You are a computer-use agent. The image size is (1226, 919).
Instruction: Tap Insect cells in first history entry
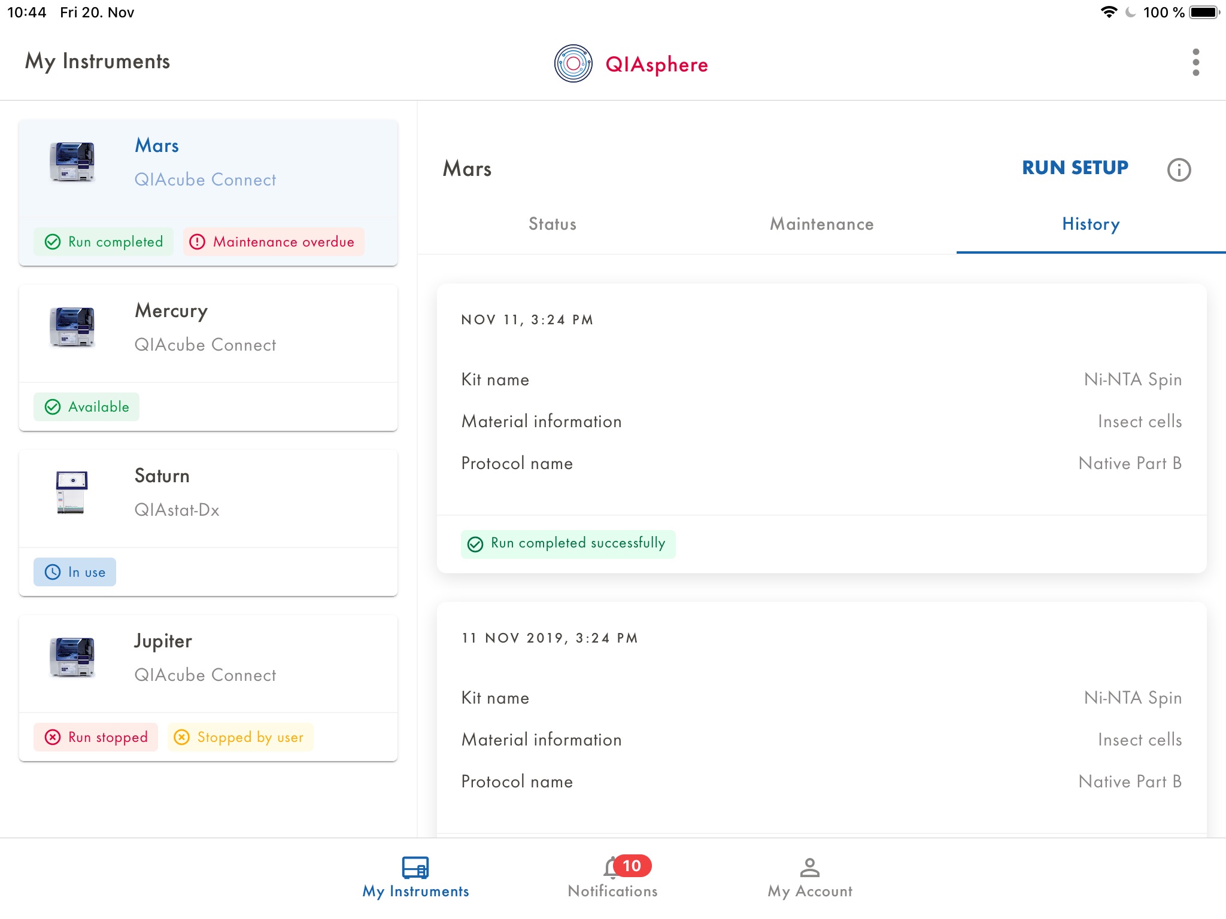tap(1140, 421)
